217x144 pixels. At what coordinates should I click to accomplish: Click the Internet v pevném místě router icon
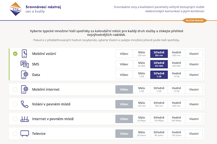click(x=24, y=119)
